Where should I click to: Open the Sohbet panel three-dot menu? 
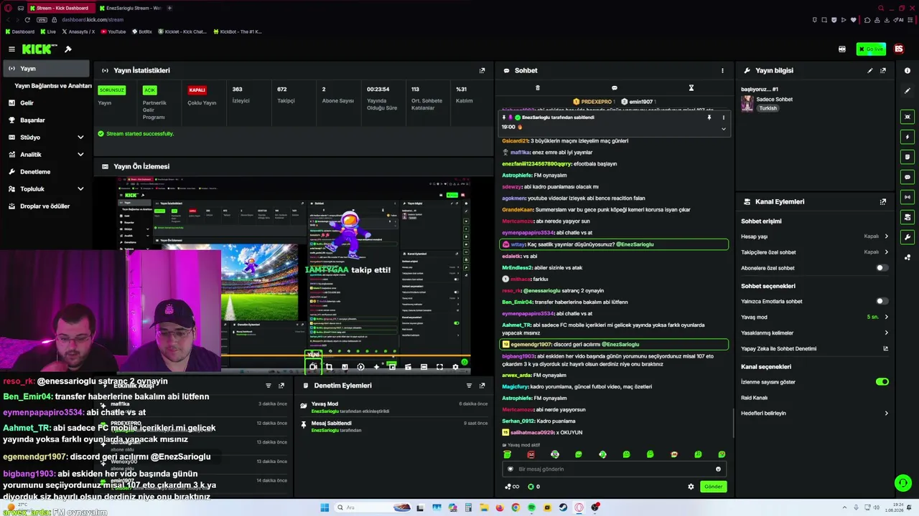tap(722, 70)
